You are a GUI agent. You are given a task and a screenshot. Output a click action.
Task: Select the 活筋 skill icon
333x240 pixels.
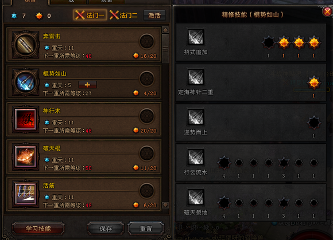(x=25, y=194)
